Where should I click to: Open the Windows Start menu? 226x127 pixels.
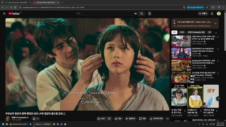(x=3, y=124)
